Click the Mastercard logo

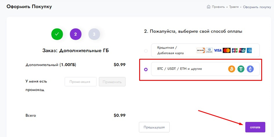click(x=226, y=51)
